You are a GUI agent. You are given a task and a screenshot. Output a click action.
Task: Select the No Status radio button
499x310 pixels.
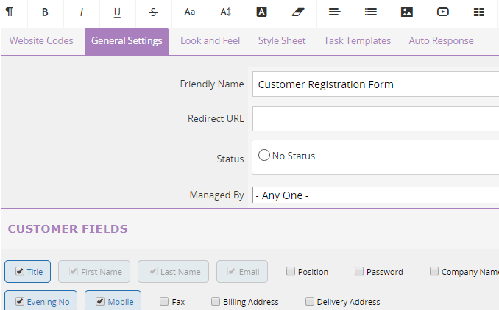tap(264, 155)
